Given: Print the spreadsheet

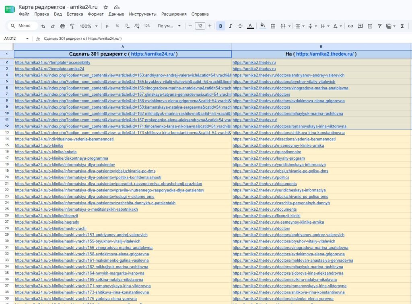Looking at the screenshot, I should pos(62,26).
